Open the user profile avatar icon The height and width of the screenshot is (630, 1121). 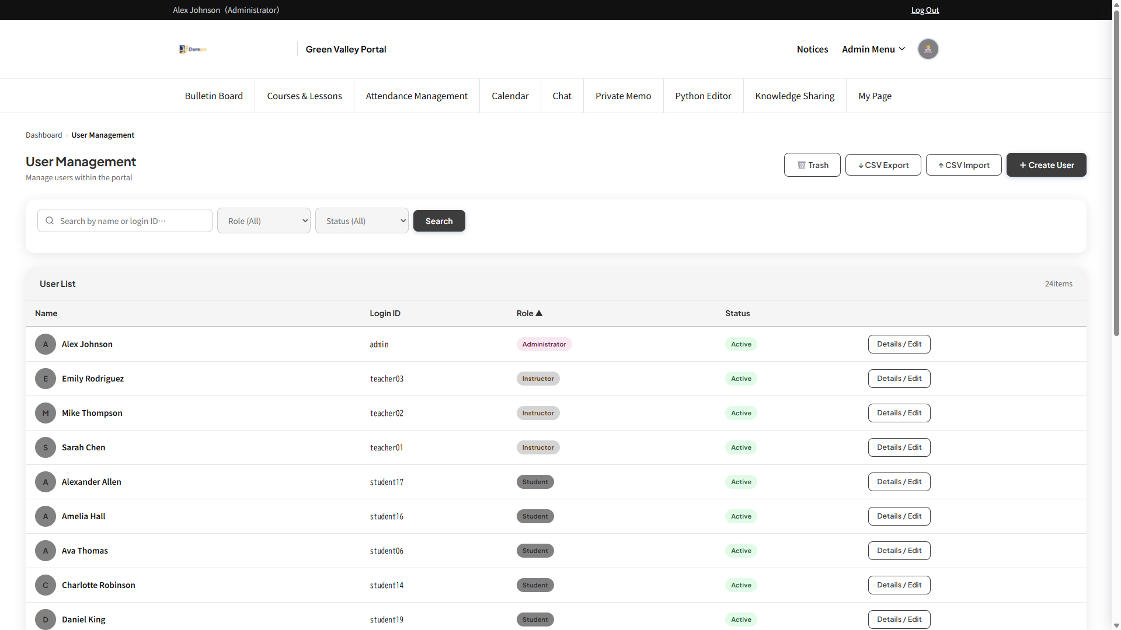[928, 49]
